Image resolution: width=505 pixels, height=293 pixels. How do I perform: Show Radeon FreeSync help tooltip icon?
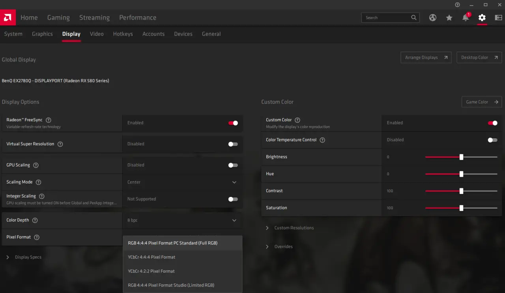tap(49, 120)
